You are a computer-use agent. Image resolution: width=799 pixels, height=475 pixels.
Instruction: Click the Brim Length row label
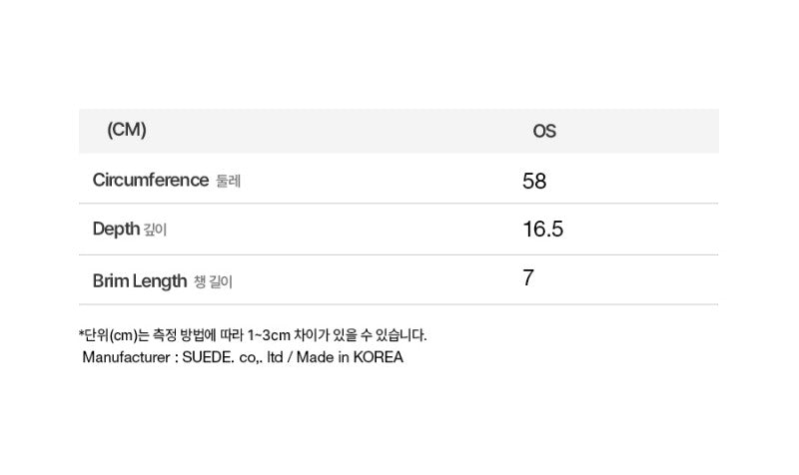point(140,280)
